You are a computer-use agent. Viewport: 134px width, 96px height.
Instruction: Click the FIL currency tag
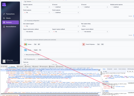click(40, 50)
